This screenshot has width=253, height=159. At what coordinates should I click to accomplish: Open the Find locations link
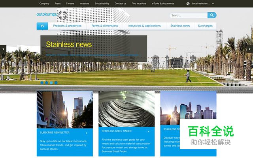pos(139,4)
